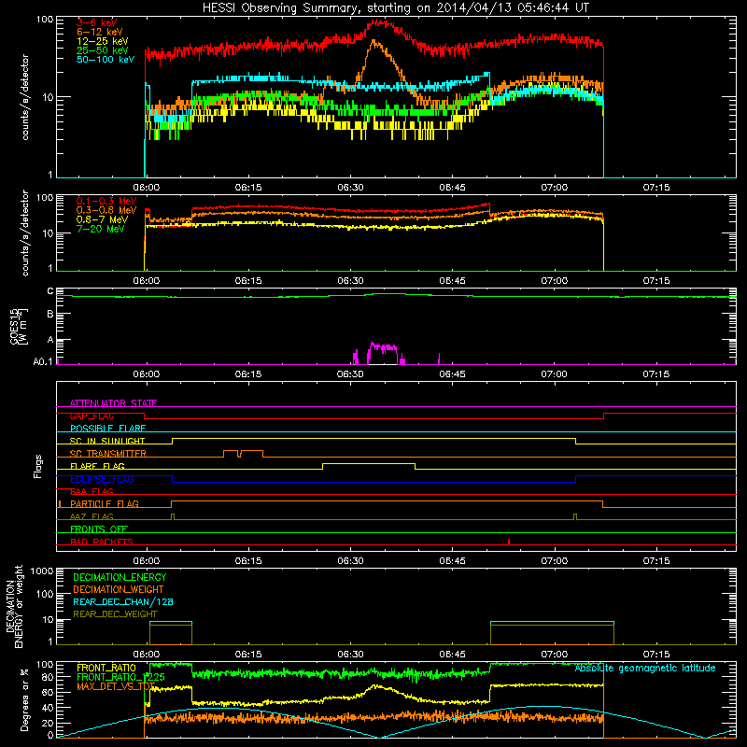Click the ECLIPSE_FLAG label

tap(102, 479)
